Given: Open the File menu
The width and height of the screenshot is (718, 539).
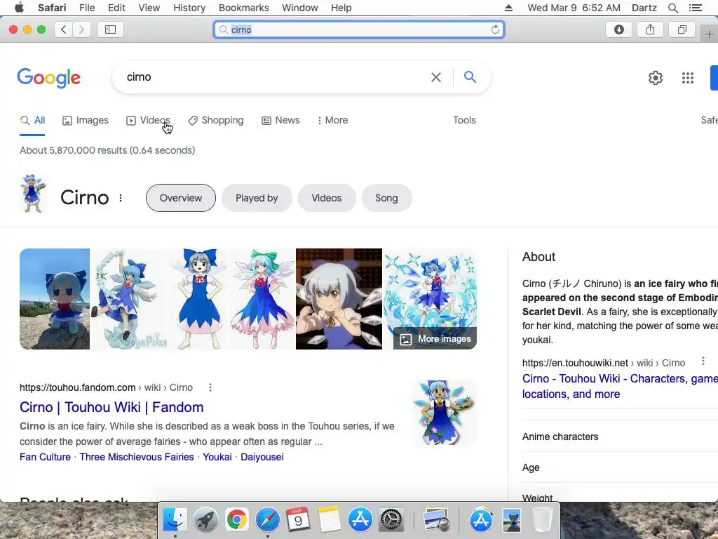Looking at the screenshot, I should (x=86, y=8).
